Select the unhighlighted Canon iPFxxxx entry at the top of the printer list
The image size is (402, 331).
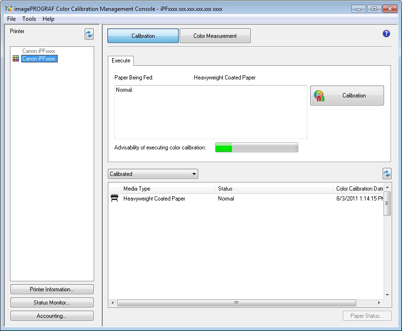pyautogui.click(x=38, y=51)
